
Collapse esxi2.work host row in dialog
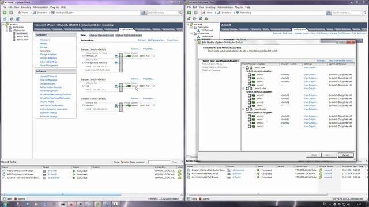[x=243, y=109]
